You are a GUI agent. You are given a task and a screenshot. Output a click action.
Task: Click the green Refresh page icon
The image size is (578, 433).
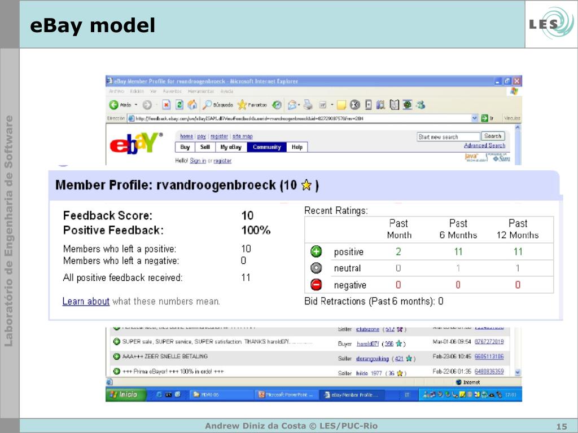click(x=179, y=105)
